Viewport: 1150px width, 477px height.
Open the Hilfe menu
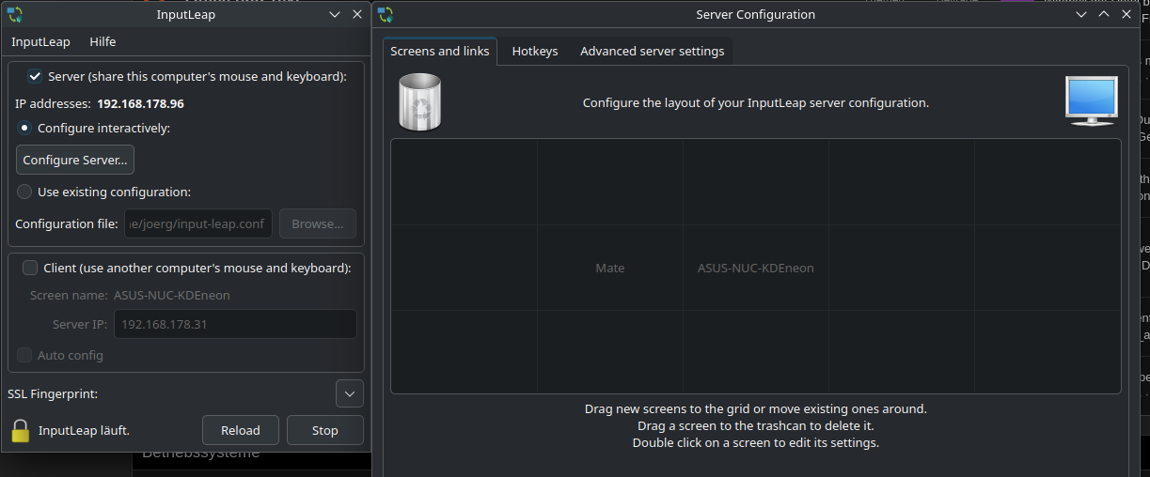(102, 41)
